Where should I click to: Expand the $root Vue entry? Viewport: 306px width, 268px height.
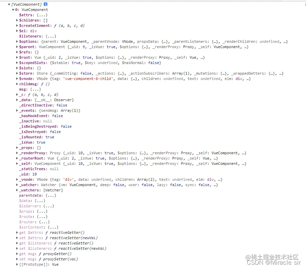(17, 57)
